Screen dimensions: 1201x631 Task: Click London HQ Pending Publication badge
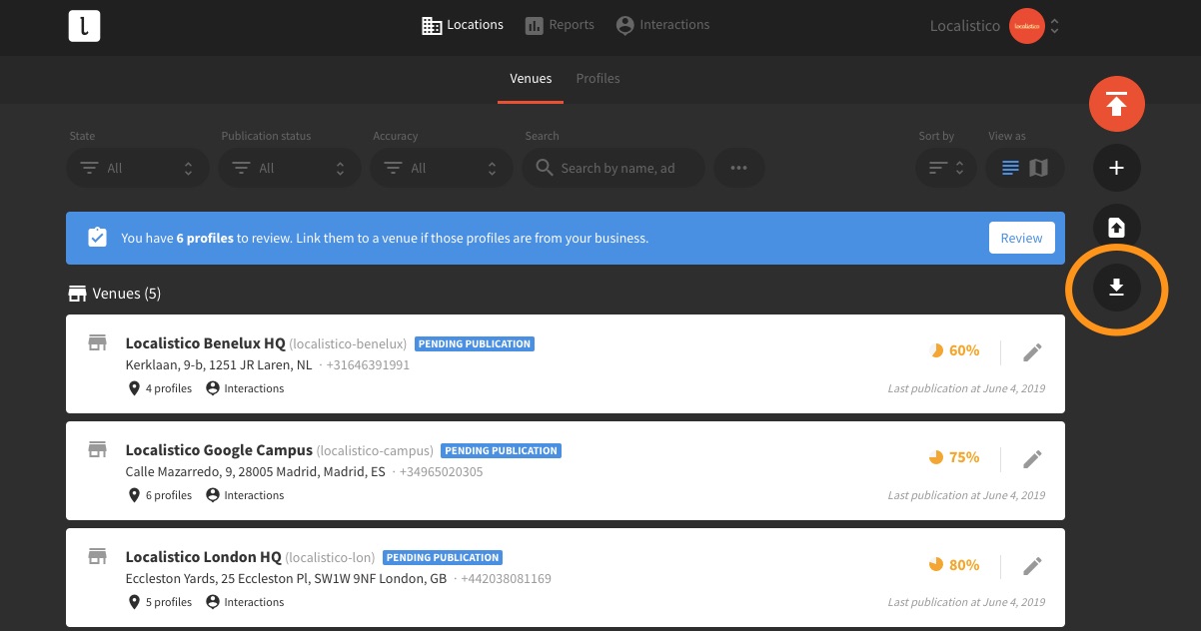coord(443,557)
